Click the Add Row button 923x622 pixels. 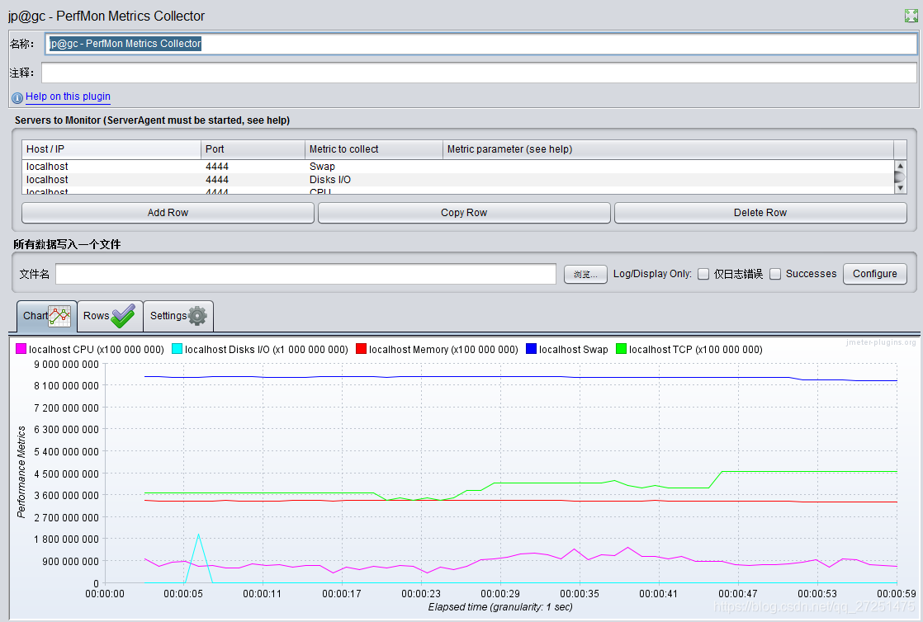pos(168,213)
